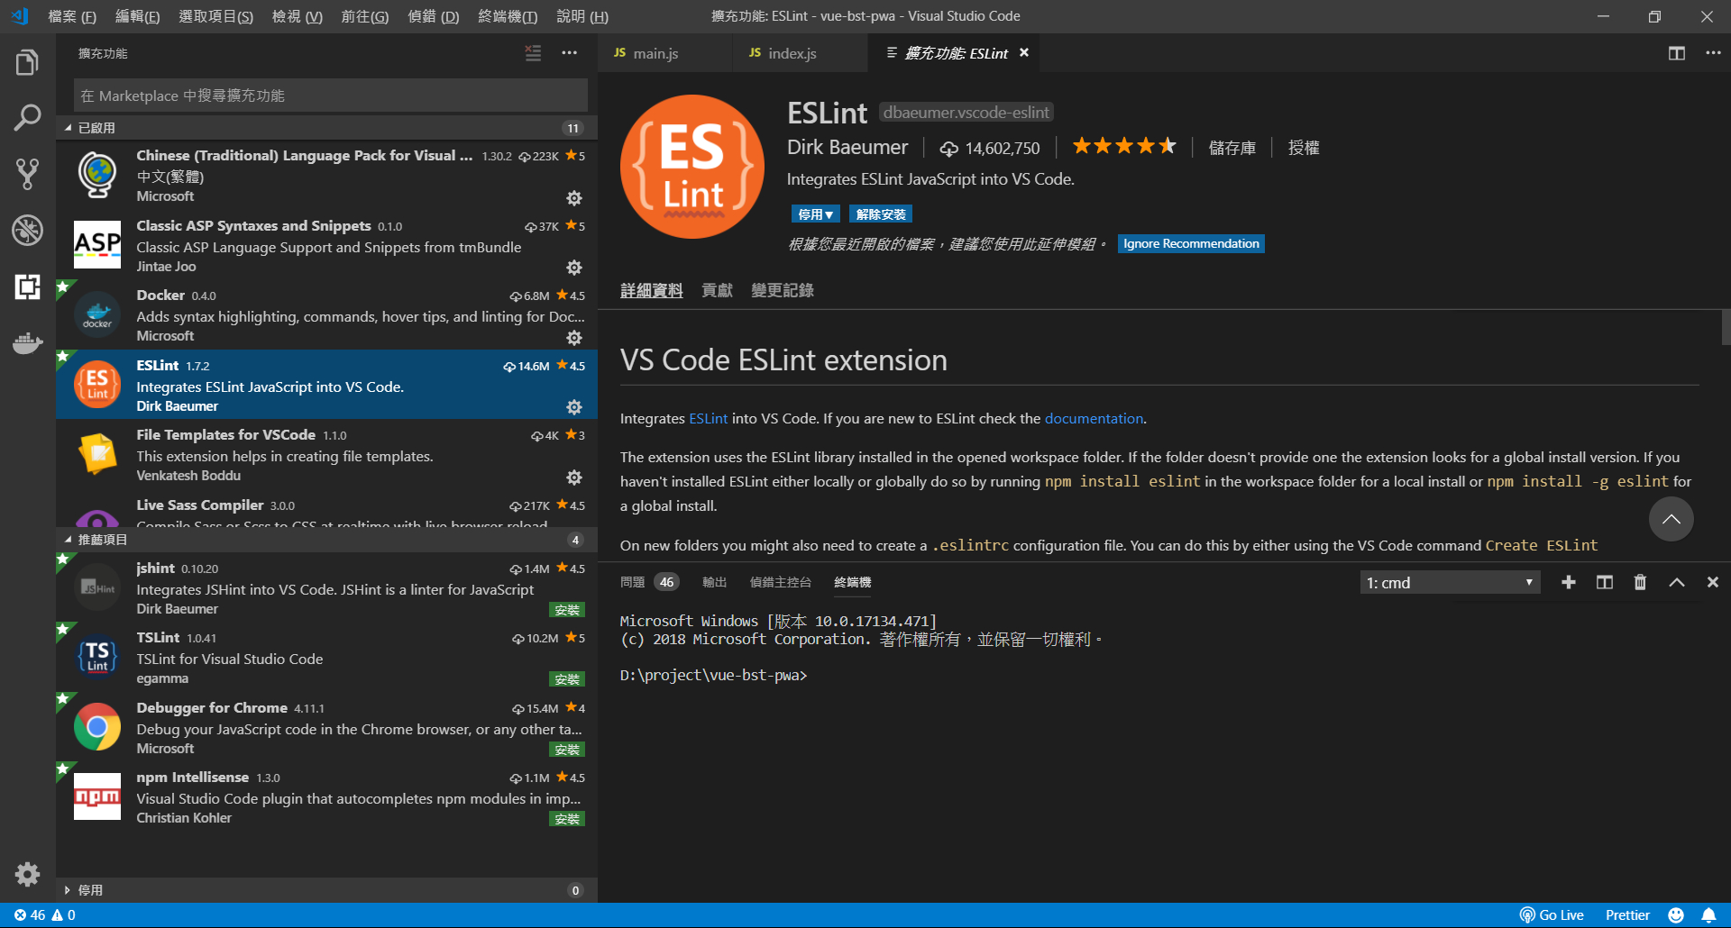The width and height of the screenshot is (1731, 928).
Task: Create a new terminal with the plus icon
Action: (x=1569, y=582)
